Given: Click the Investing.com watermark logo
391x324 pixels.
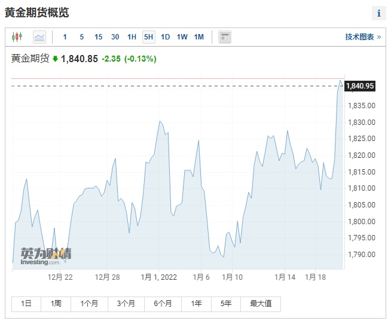Looking at the screenshot, I should pyautogui.click(x=45, y=256).
